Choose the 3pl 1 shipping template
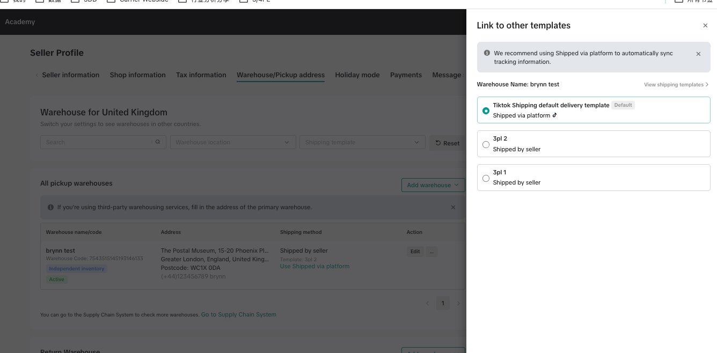 pos(486,178)
